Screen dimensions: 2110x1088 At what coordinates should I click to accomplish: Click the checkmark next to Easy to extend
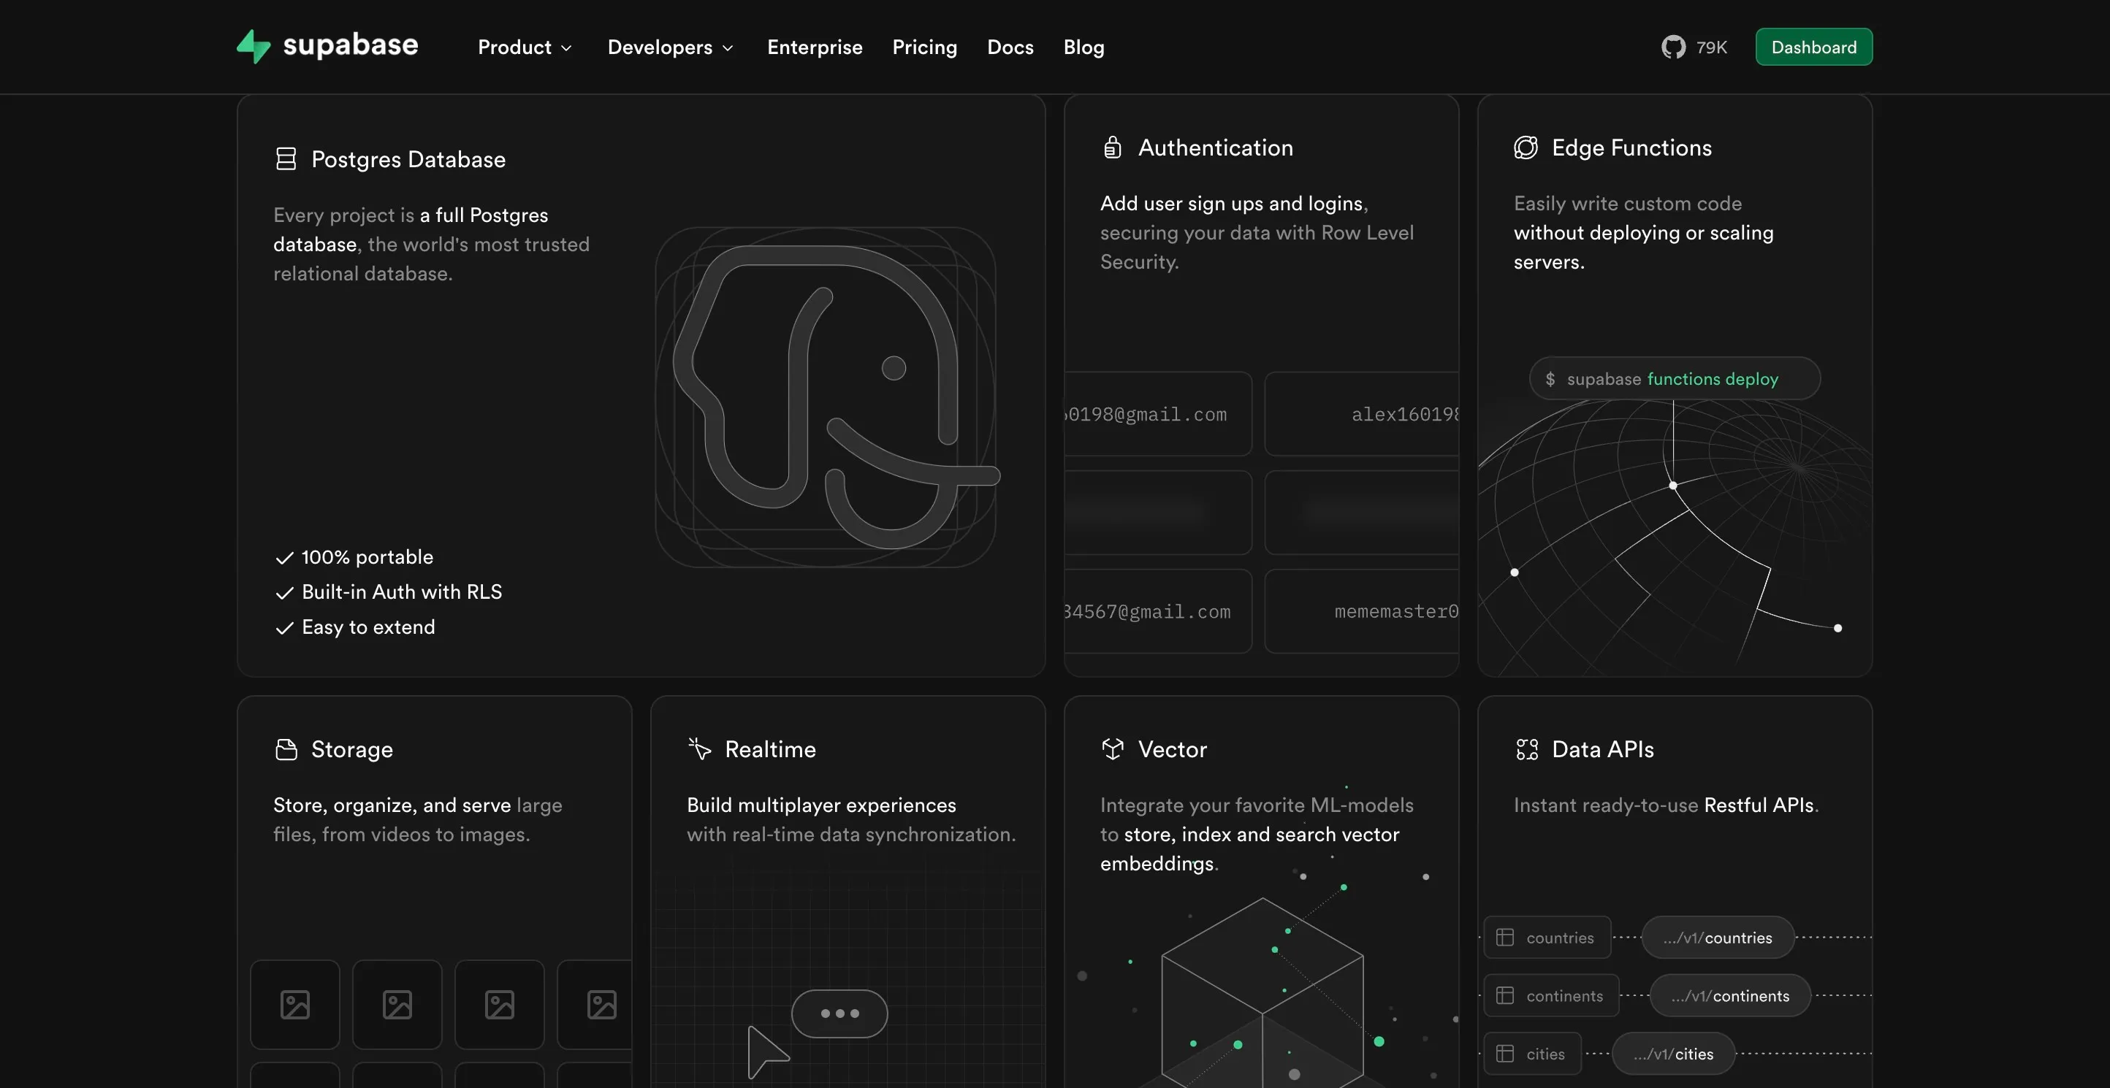284,629
